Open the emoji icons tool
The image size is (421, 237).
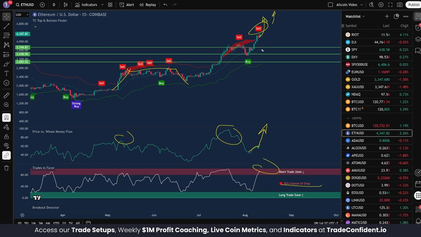tap(6, 83)
